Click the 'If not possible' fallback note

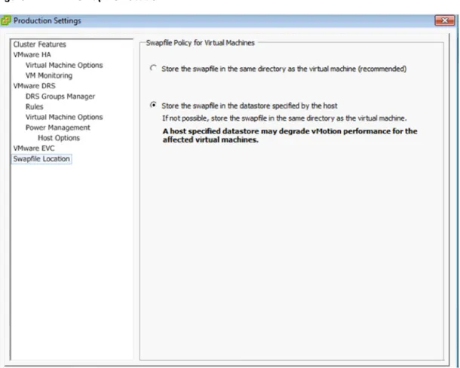[x=284, y=118]
